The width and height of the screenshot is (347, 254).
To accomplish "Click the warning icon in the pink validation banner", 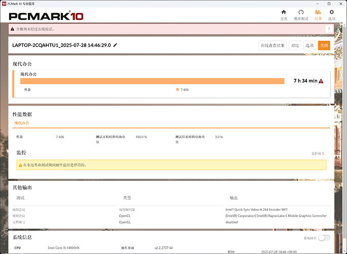I will (14, 29).
